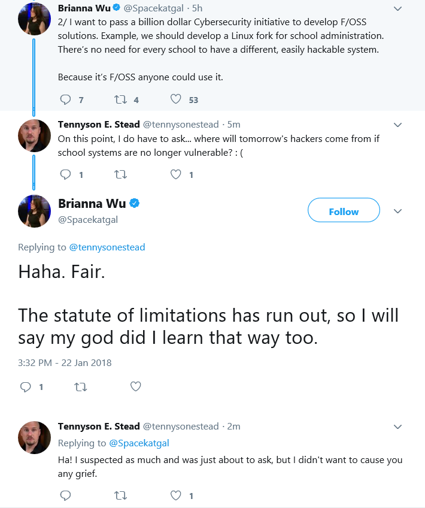Open options chevron on the 5h-old Brianna tweet
425x508 pixels.
(397, 9)
